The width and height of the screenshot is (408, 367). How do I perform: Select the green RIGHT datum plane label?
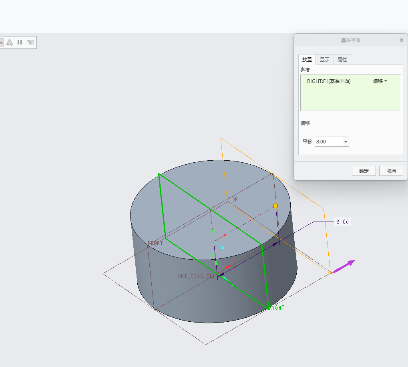[276, 308]
